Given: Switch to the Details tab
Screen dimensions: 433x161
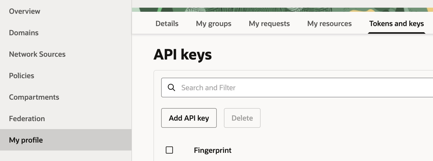Looking at the screenshot, I should (167, 24).
